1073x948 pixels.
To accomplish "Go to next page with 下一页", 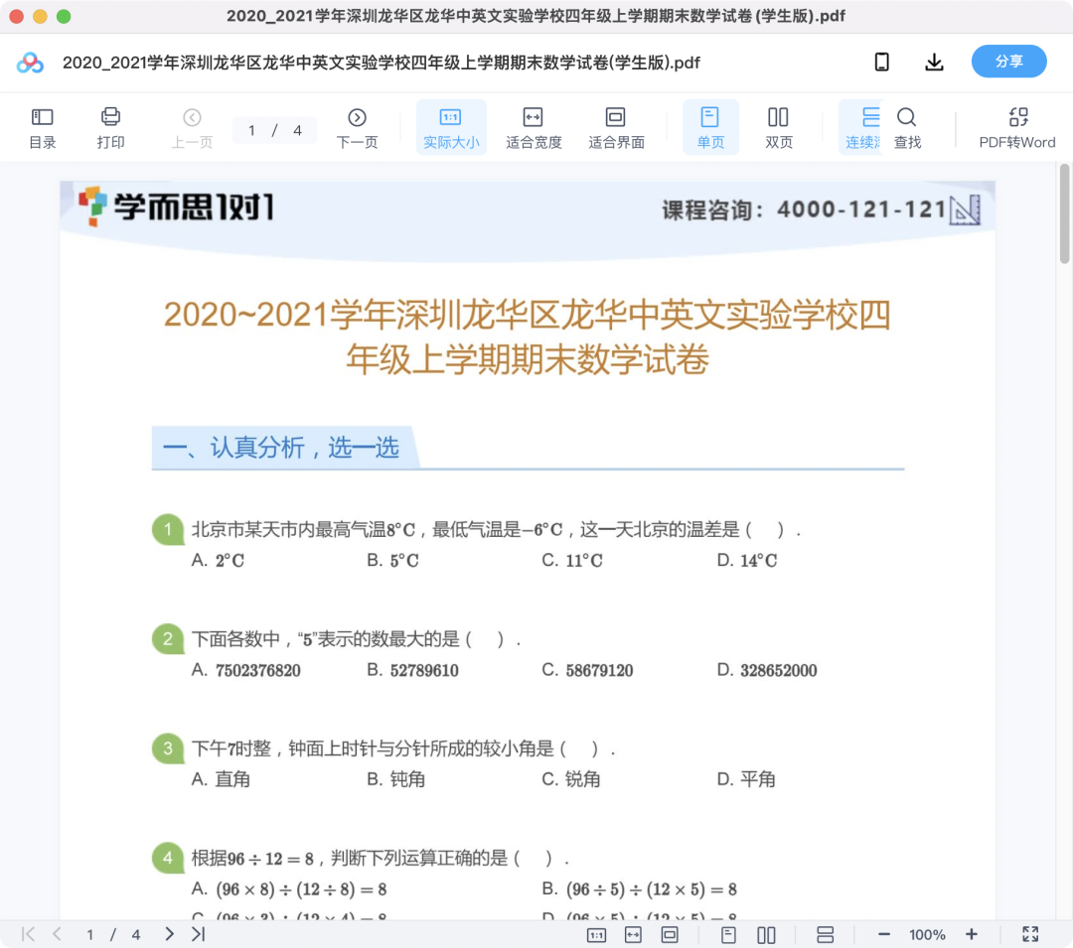I will [357, 128].
